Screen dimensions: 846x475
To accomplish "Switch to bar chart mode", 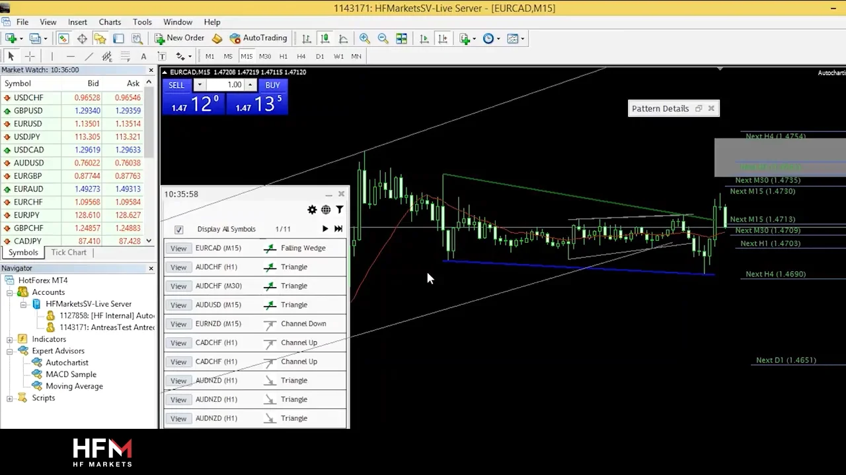I will click(x=306, y=38).
